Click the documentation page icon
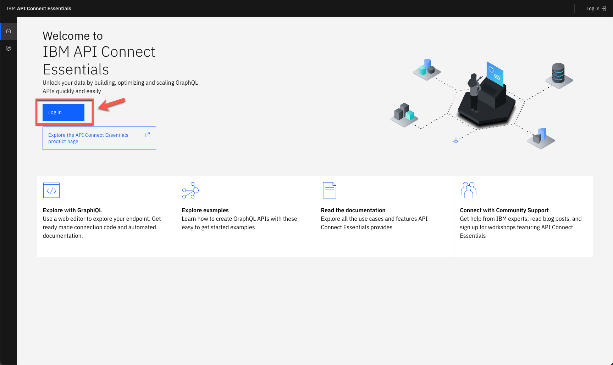 click(x=329, y=190)
